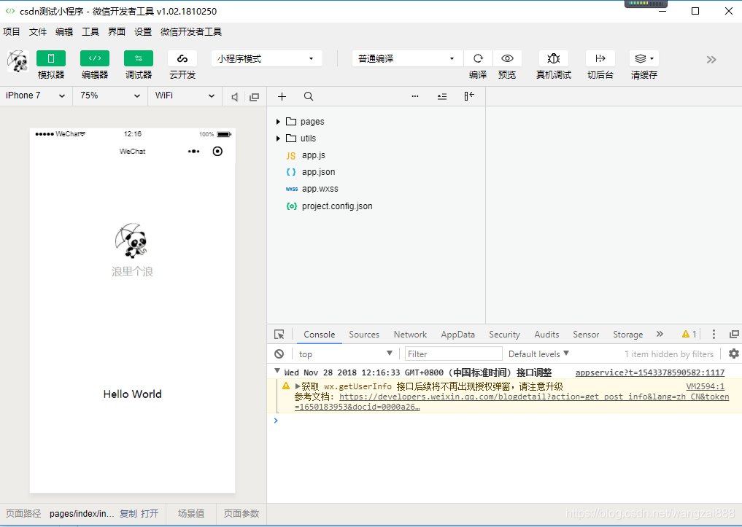
Task: Detach the simulator window icon
Action: coord(255,97)
